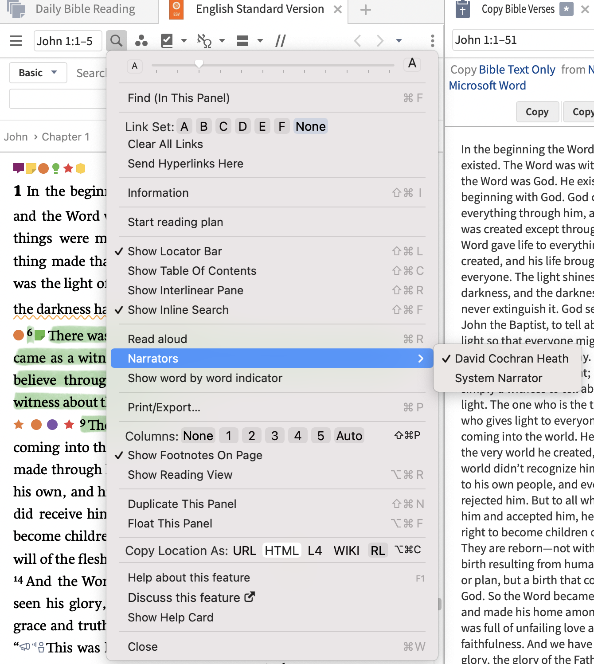594x664 pixels.
Task: Go forward with the right arrow icon
Action: click(x=380, y=41)
